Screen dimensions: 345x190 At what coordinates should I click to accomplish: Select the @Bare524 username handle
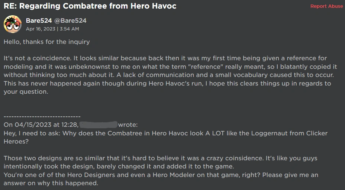(x=70, y=20)
